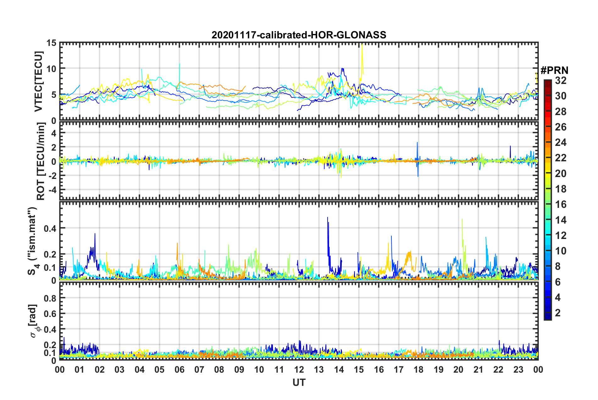Click the #PRN colorbar title
This screenshot has height=400, width=598.
pos(554,70)
